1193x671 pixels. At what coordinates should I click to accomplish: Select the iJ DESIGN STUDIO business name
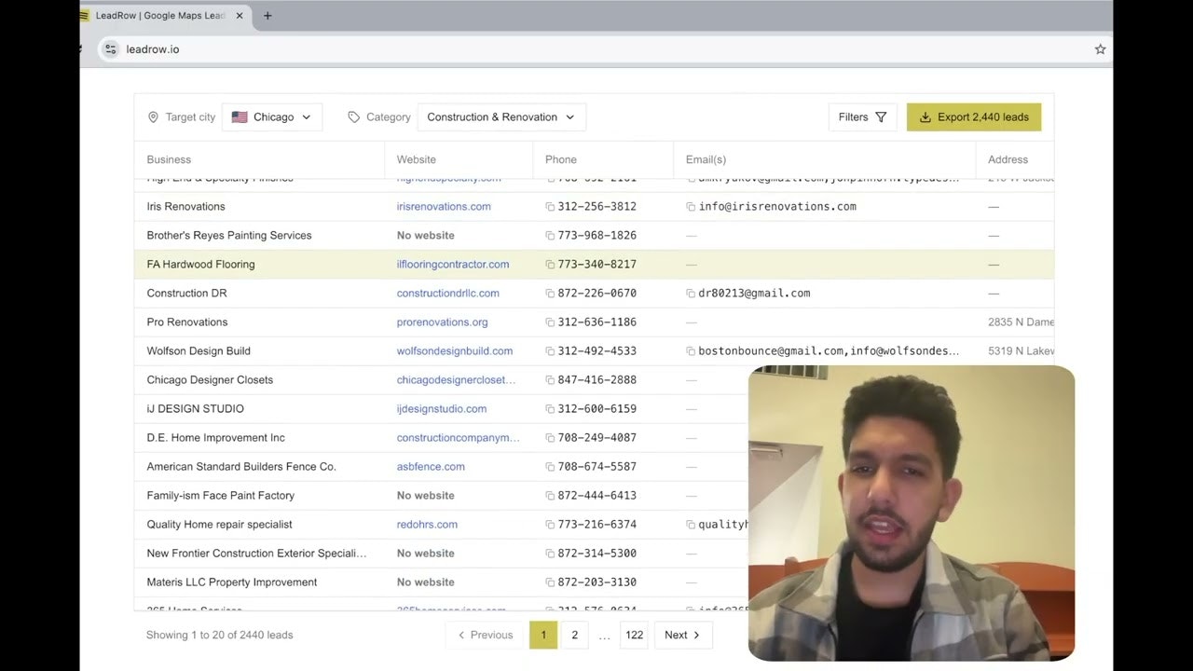(x=196, y=409)
